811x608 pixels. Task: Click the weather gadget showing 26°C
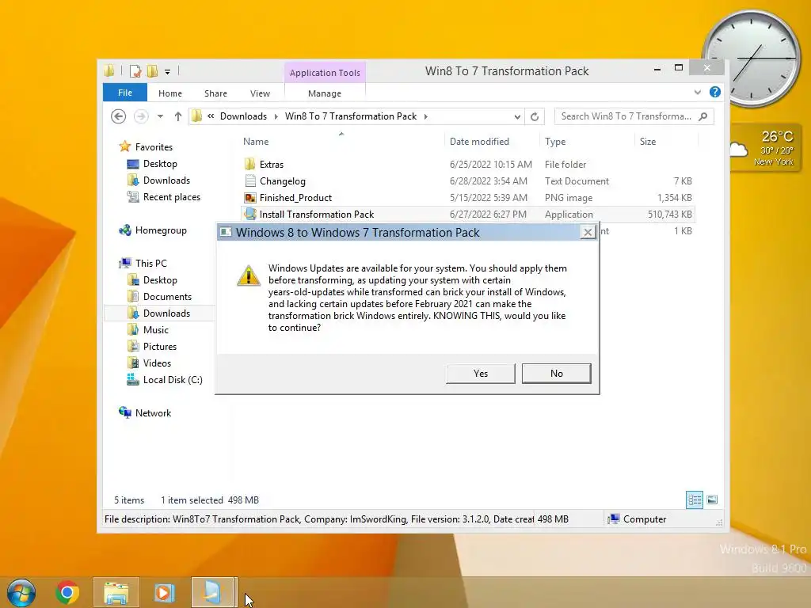click(x=766, y=148)
